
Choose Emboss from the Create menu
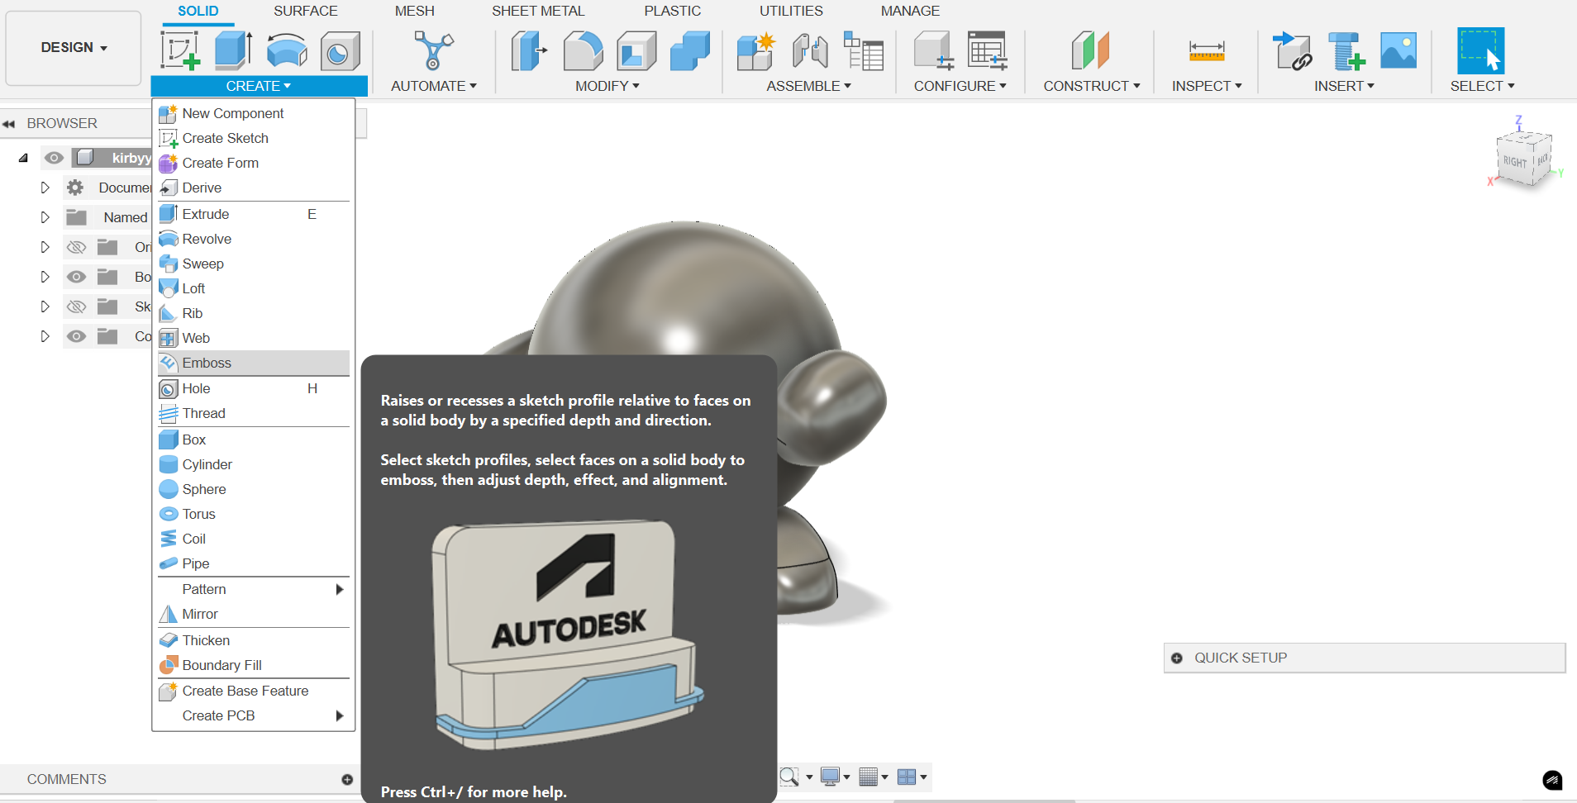point(253,363)
